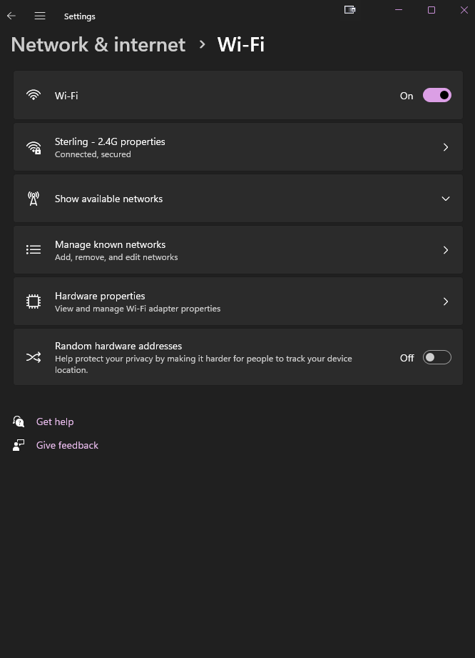Open the Get help link
This screenshot has height=658, width=475.
pos(55,422)
